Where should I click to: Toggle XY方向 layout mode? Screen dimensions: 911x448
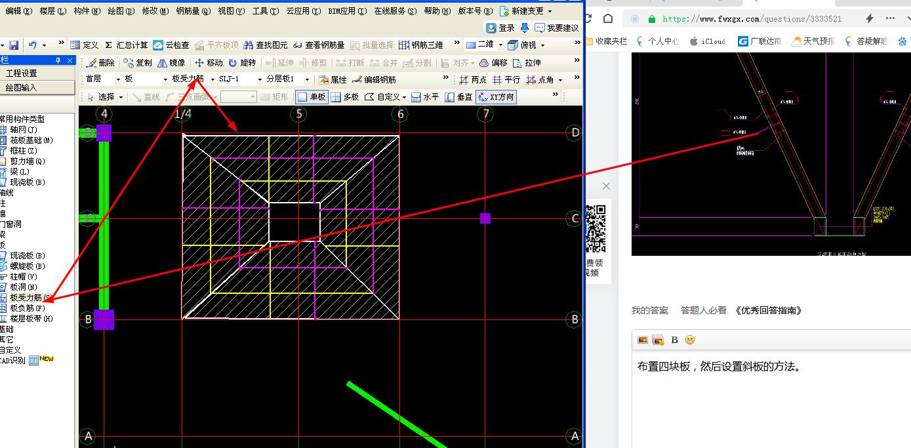[496, 96]
